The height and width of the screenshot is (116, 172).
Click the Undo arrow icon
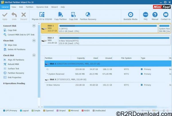(x=14, y=15)
